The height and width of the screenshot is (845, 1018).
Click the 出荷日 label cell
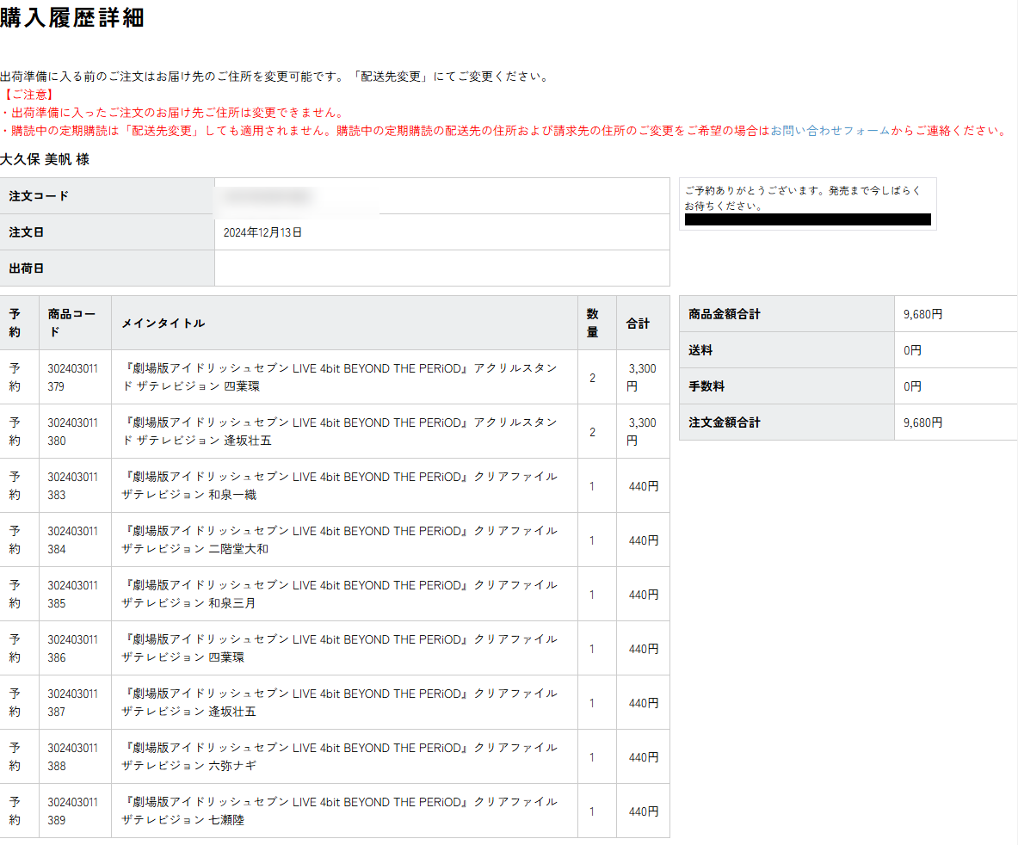point(107,268)
